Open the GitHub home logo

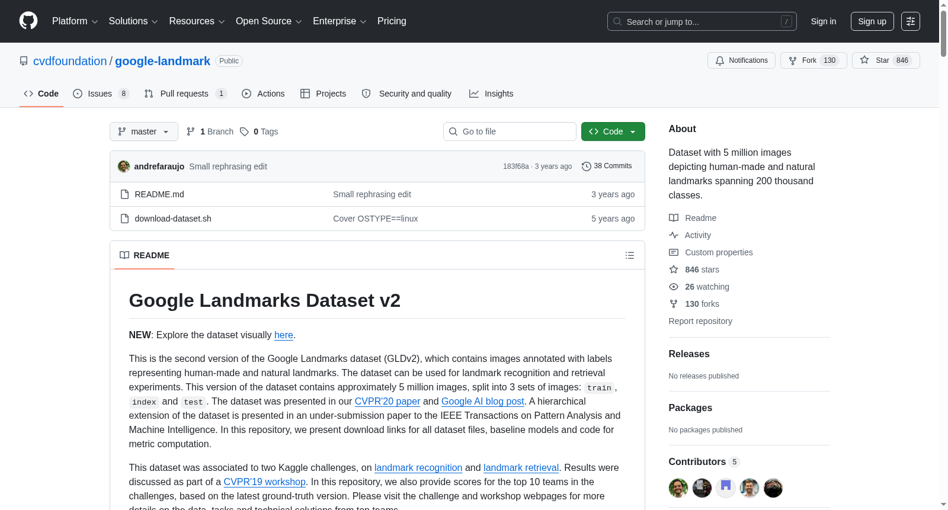tap(28, 21)
